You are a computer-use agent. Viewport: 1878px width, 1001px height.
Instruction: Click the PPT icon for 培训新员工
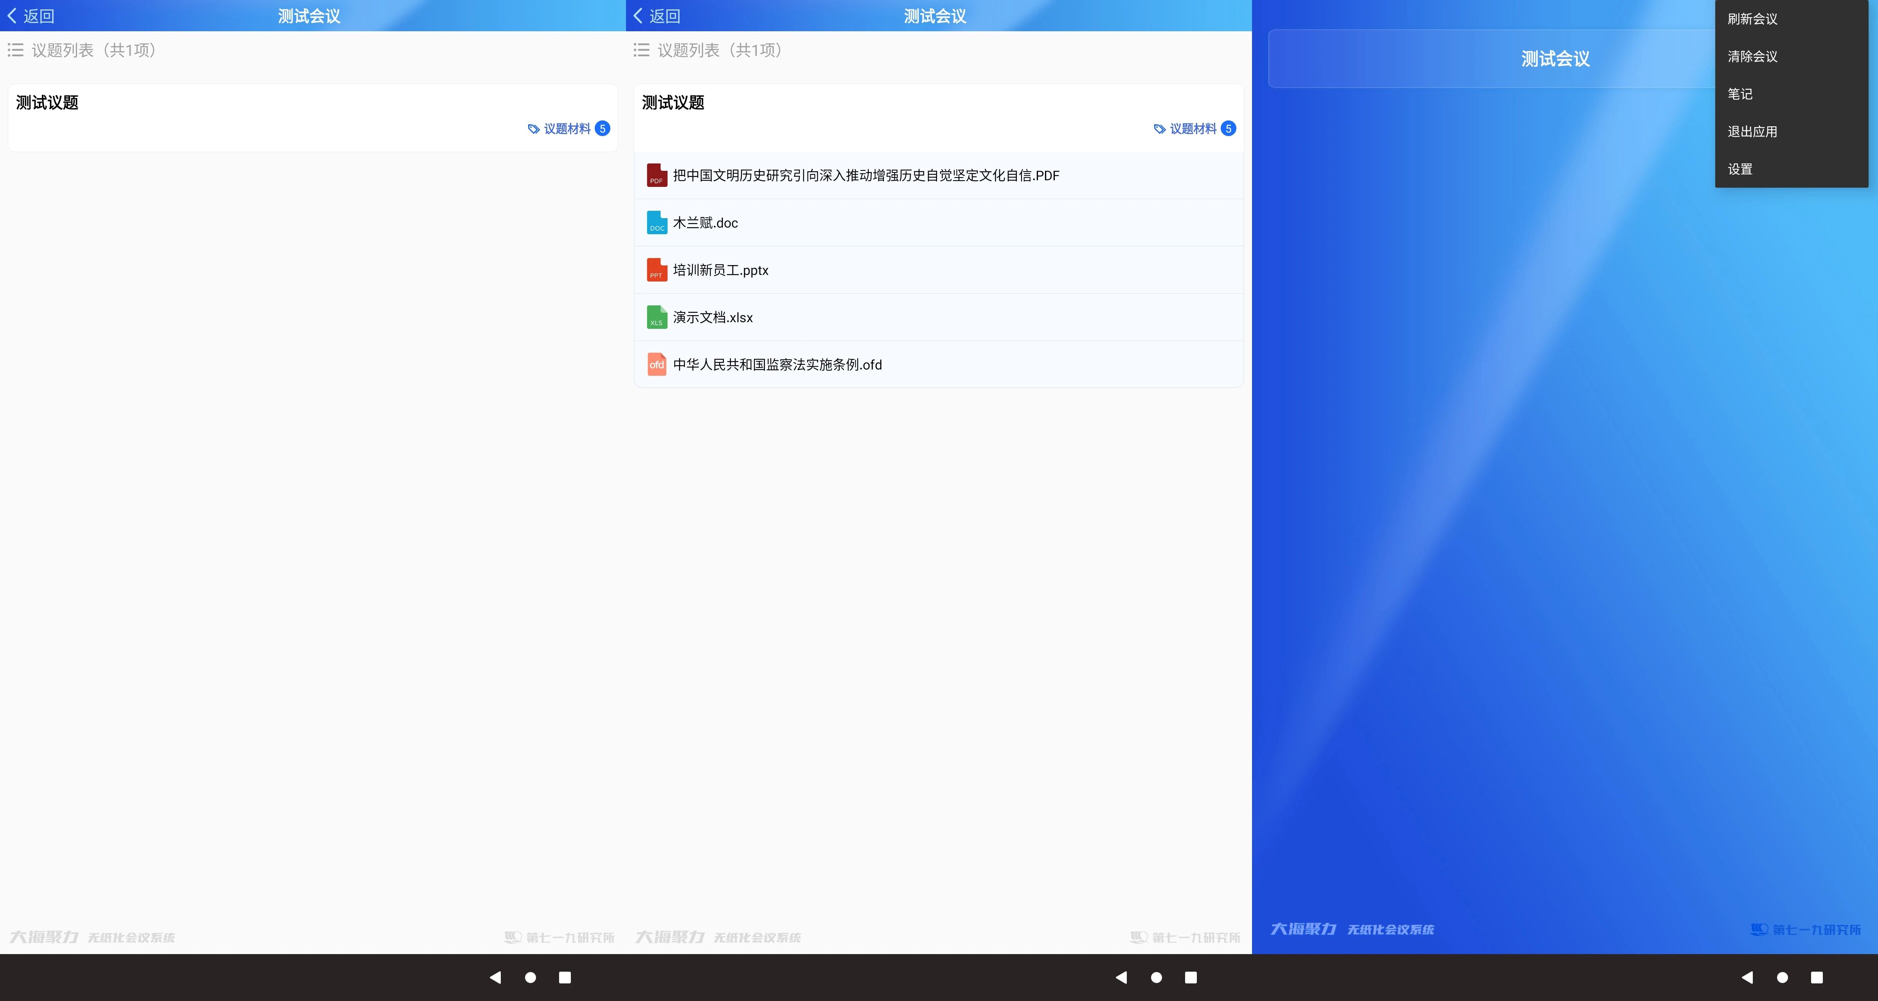click(x=657, y=270)
